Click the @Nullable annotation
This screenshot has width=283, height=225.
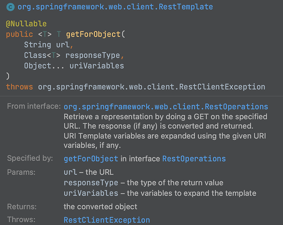pyautogui.click(x=26, y=24)
